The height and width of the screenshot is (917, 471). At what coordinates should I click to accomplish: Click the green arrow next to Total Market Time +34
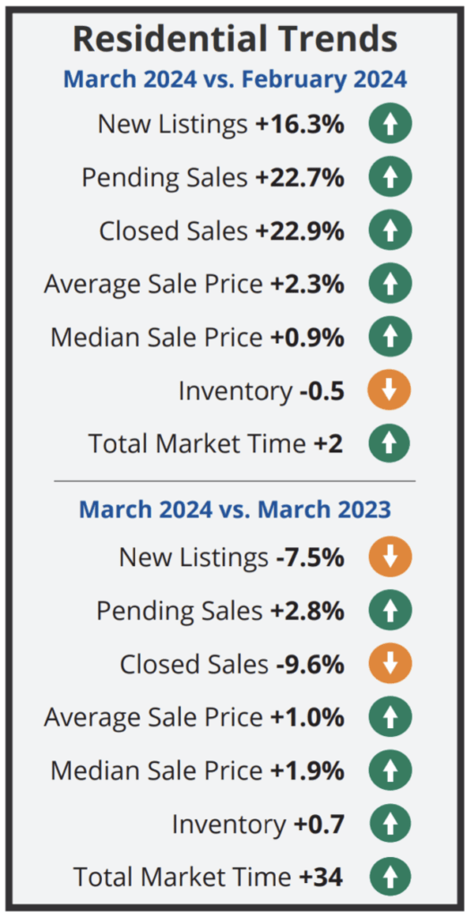point(390,878)
